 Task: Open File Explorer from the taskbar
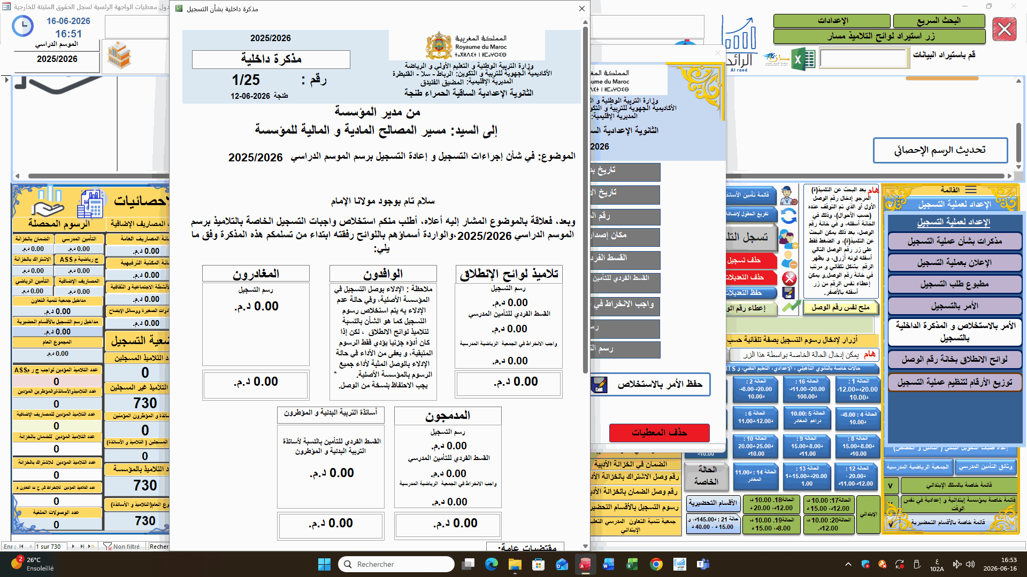(515, 564)
